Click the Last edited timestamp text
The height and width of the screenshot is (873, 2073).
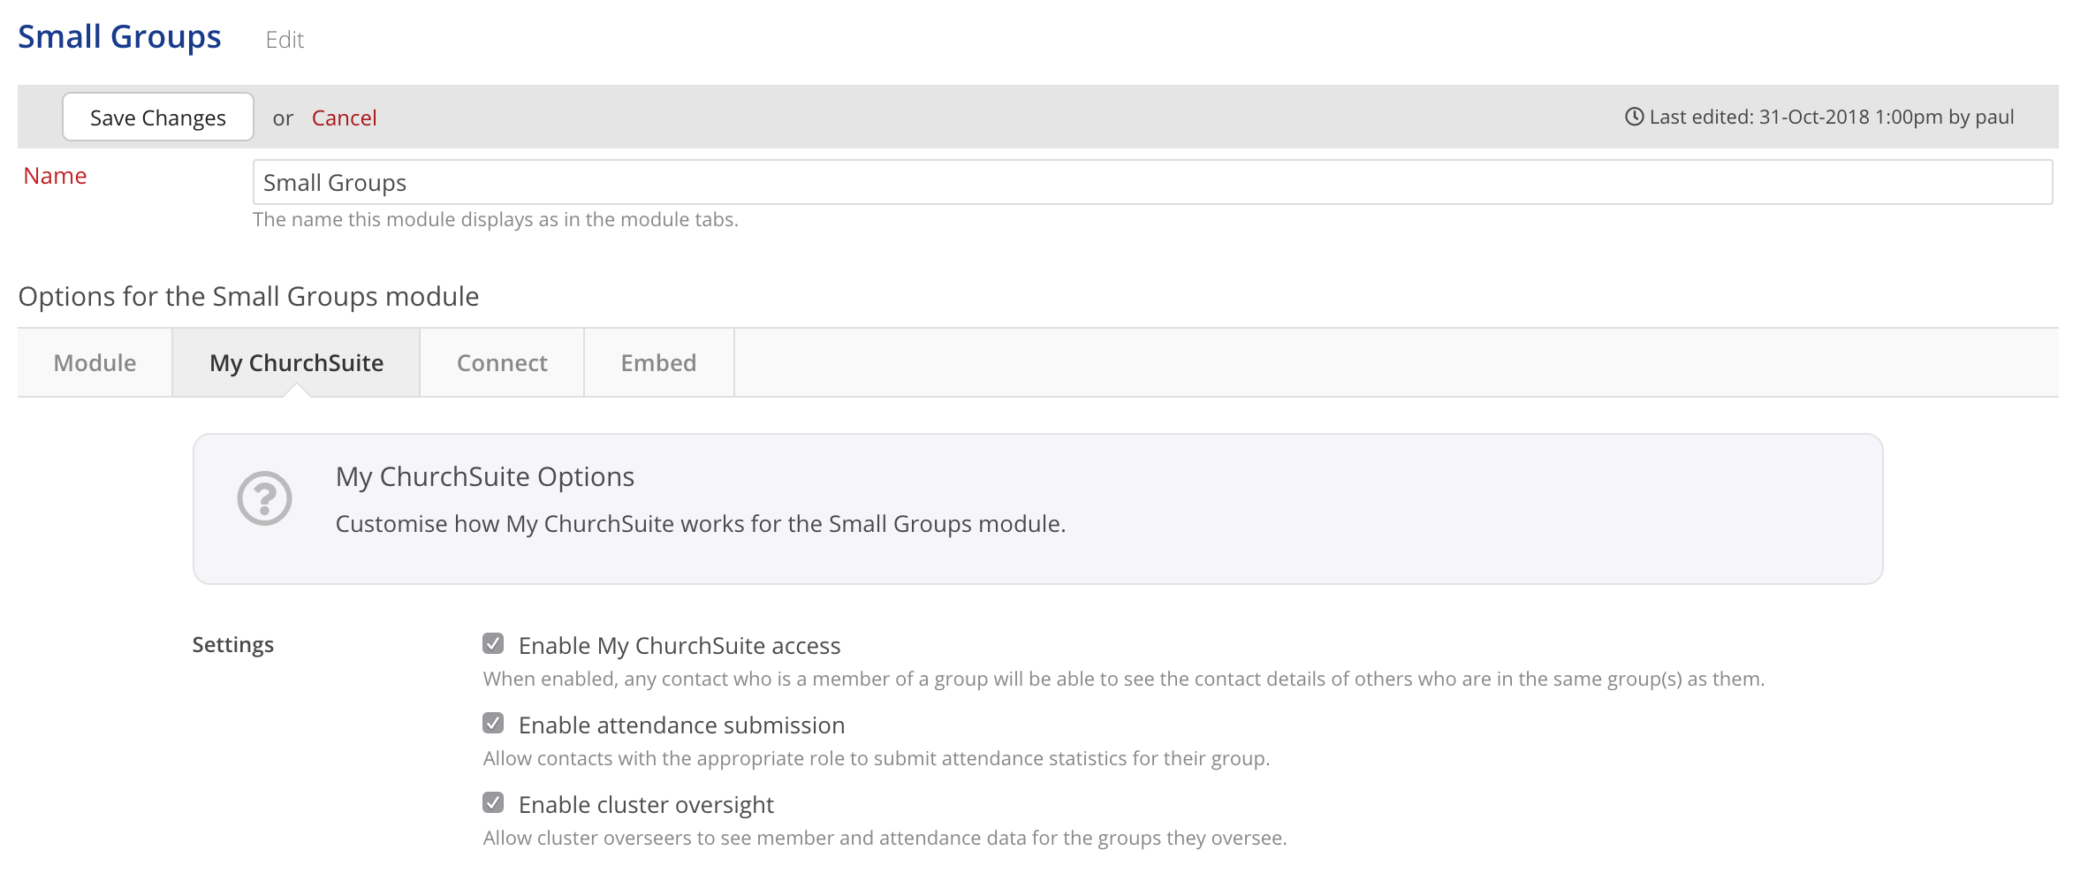point(1831,117)
